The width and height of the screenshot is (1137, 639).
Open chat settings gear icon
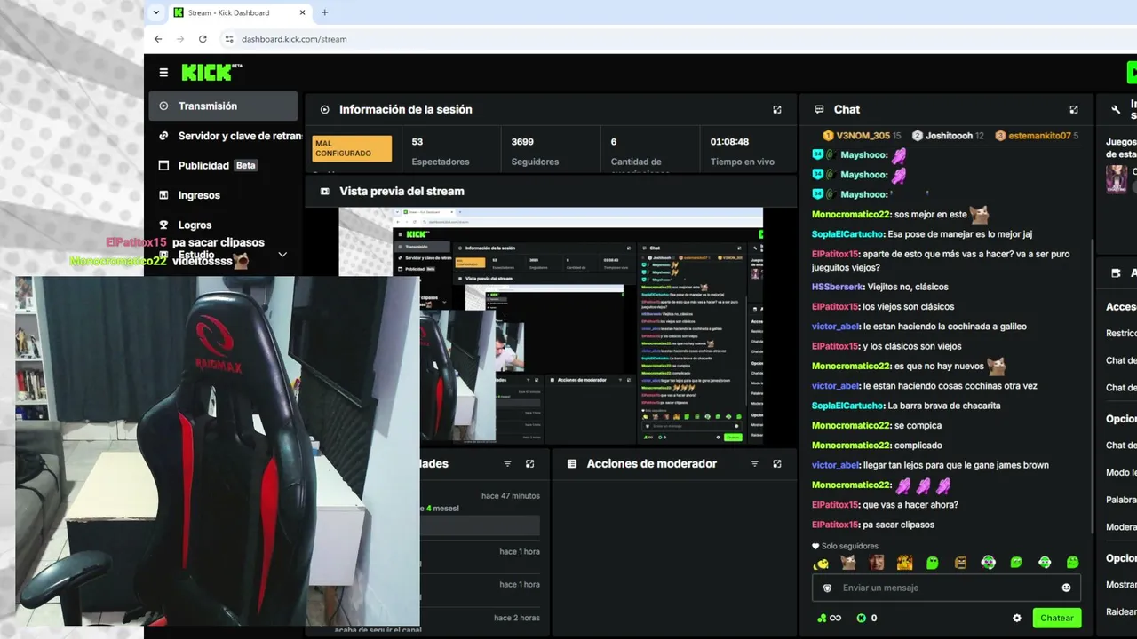coord(1017,618)
